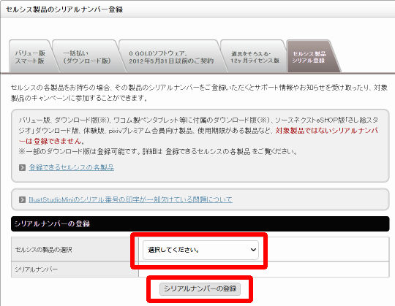The width and height of the screenshot is (395, 306).
Task: Open the GOLDソフトウェア 2012年5月31日以前のご契約 tab
Action: 171,57
